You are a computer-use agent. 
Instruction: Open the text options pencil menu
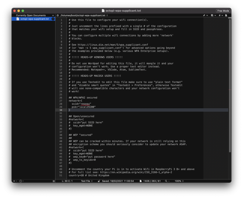coord(205,15)
